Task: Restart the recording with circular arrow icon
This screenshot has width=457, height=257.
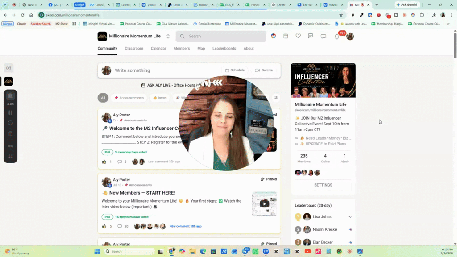Action: pos(11,123)
